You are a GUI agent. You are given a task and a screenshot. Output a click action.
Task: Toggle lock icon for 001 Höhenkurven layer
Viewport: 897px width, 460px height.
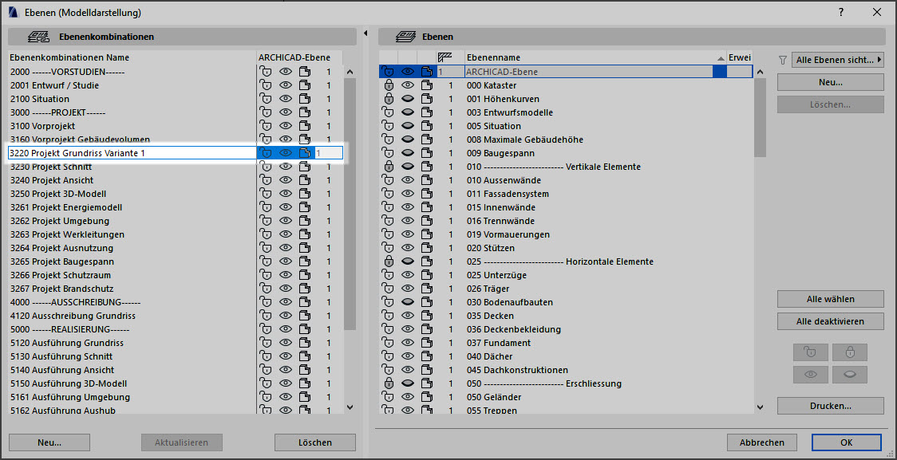pyautogui.click(x=389, y=99)
